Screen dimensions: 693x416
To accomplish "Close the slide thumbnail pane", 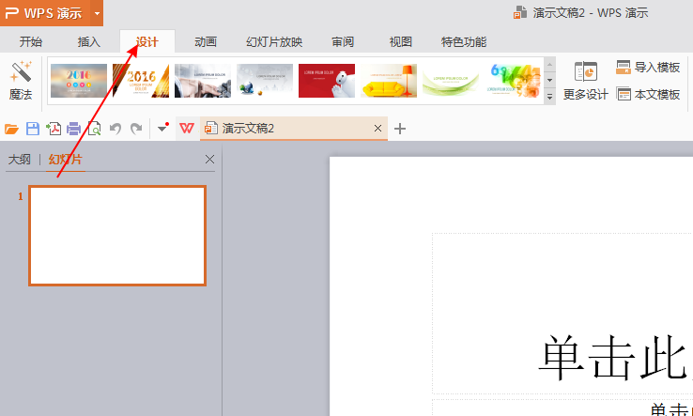I will pos(210,159).
